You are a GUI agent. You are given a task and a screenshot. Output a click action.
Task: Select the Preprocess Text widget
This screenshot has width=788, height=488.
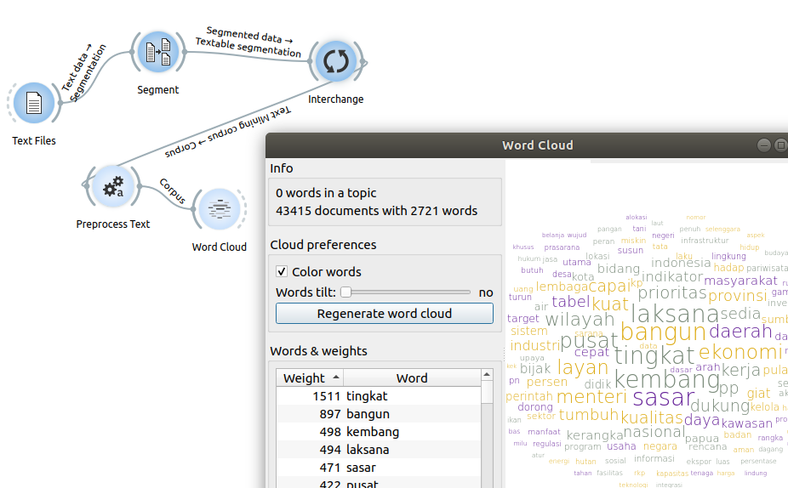[x=113, y=188]
